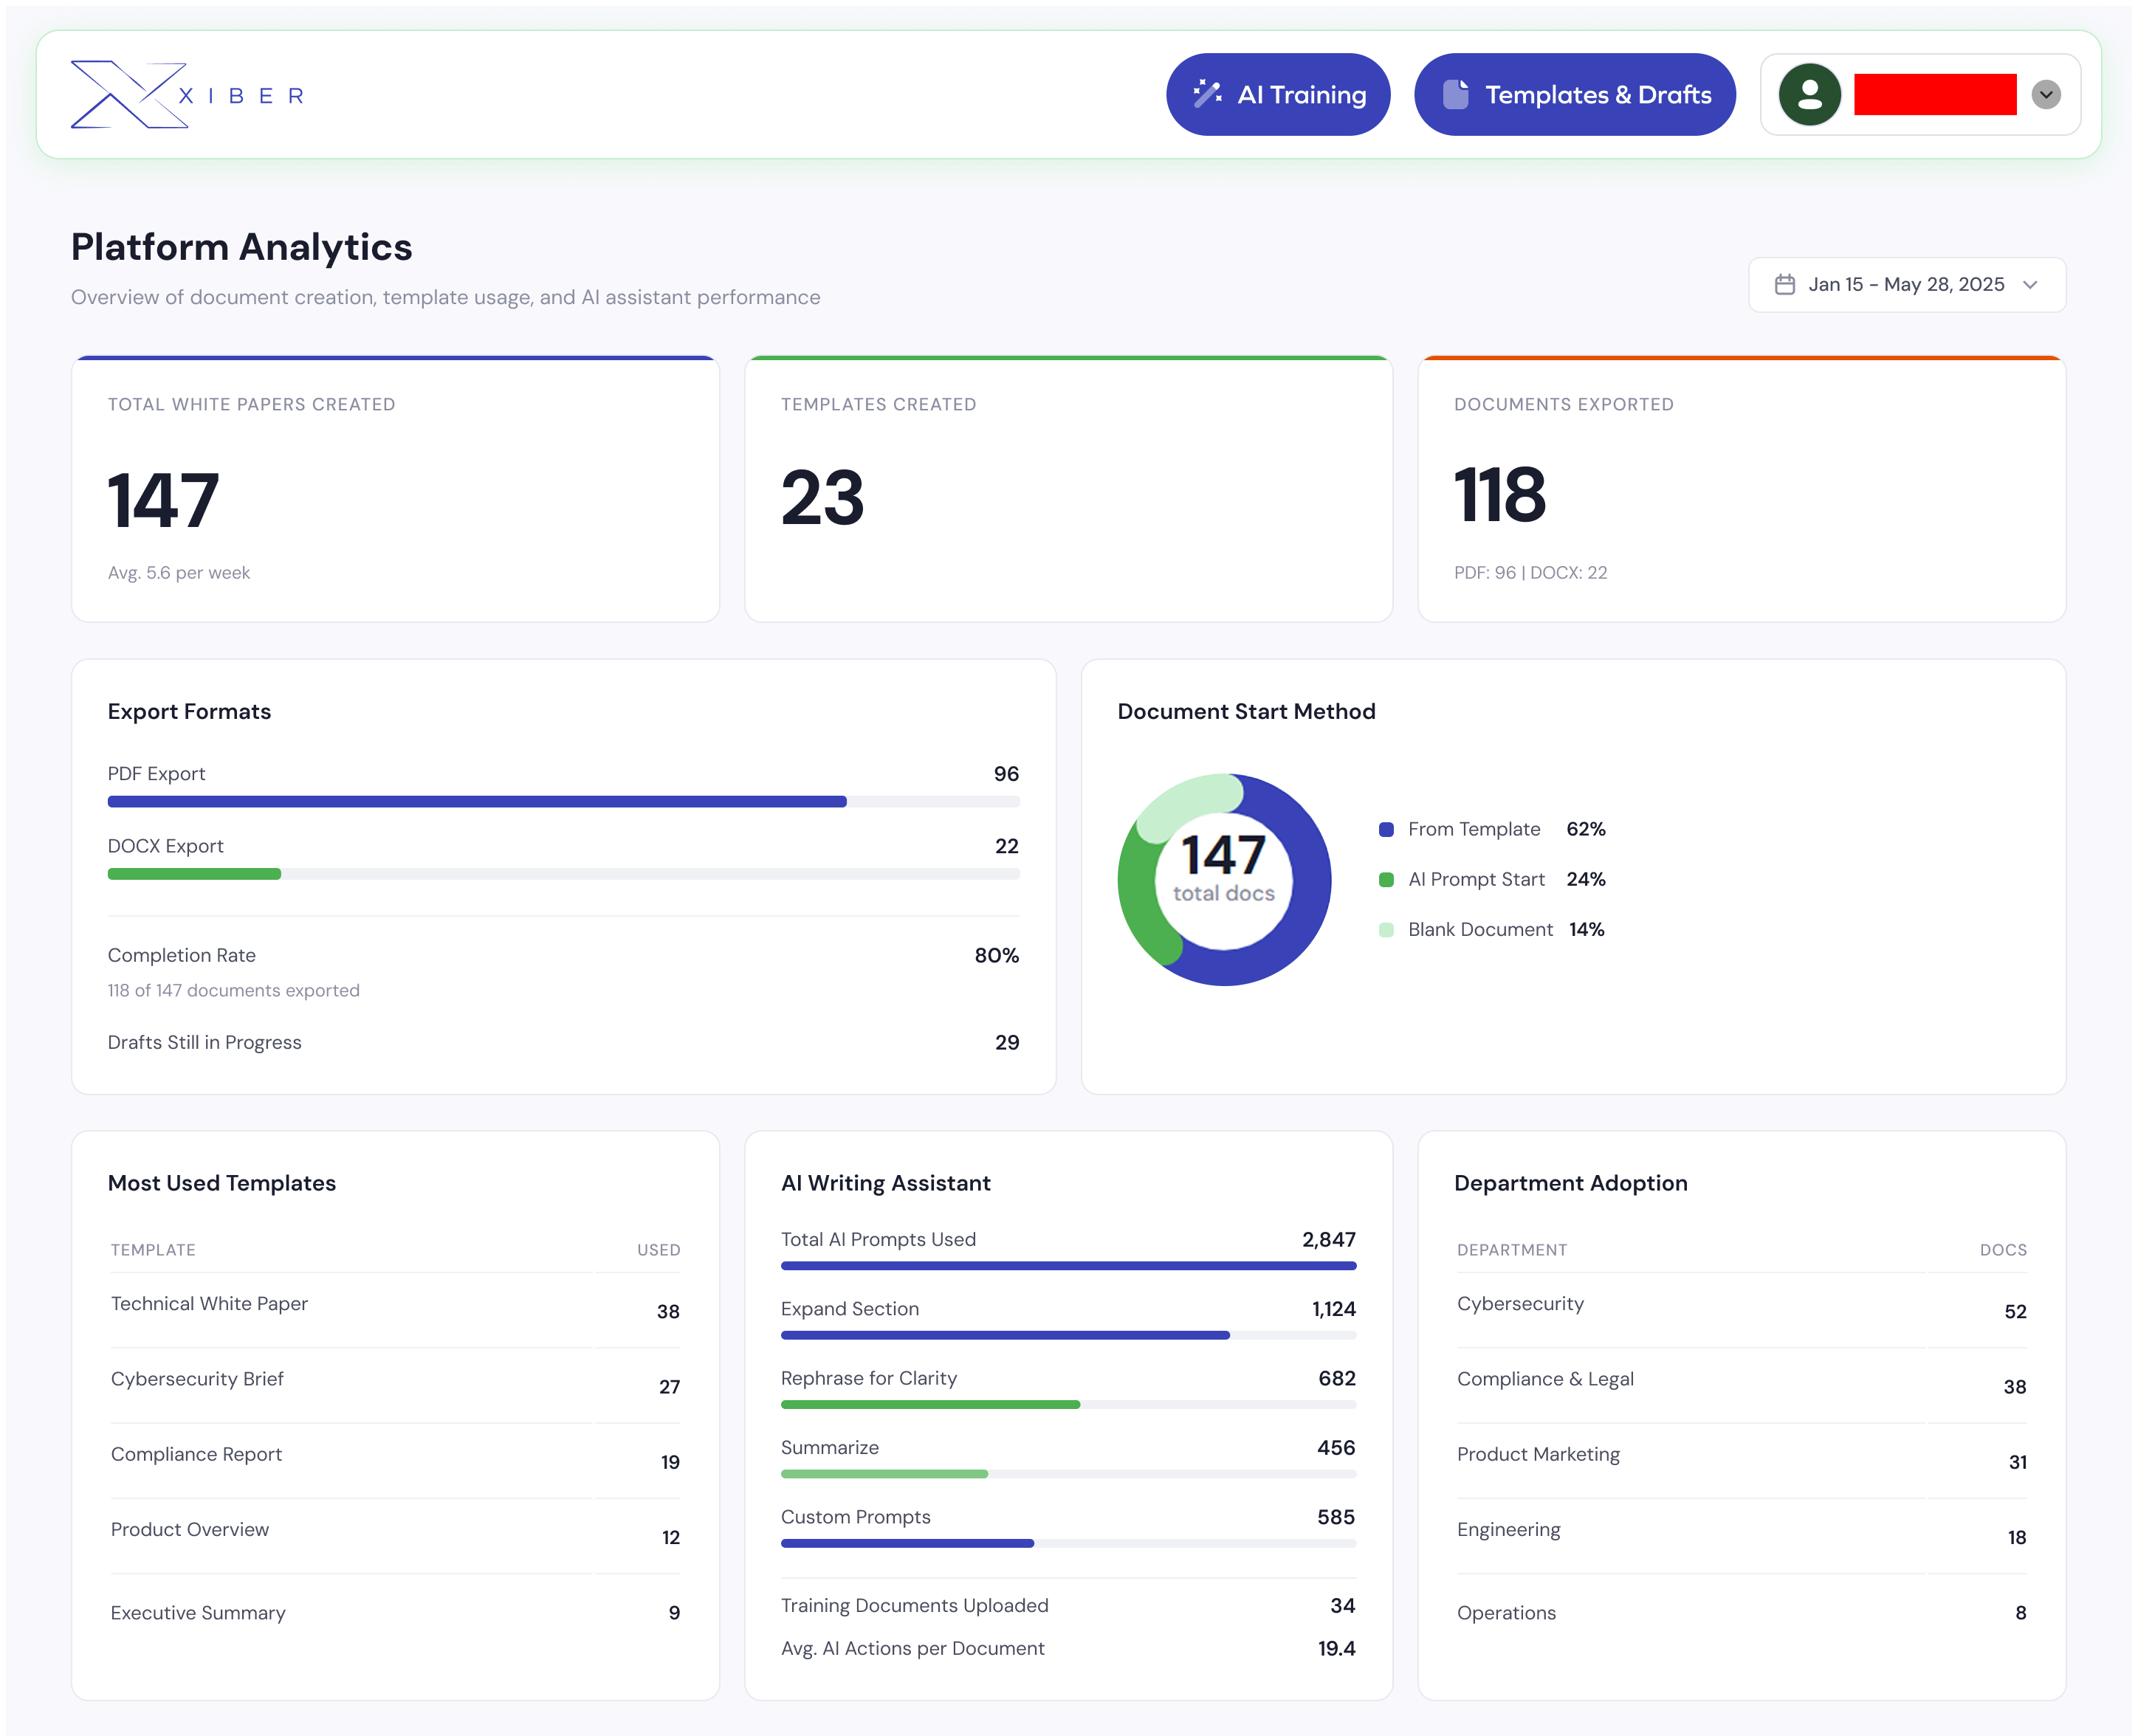Click the Total White Papers Created card

coord(395,489)
